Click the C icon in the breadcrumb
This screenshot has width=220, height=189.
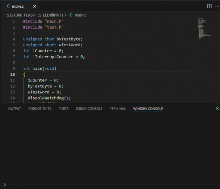click(x=71, y=15)
